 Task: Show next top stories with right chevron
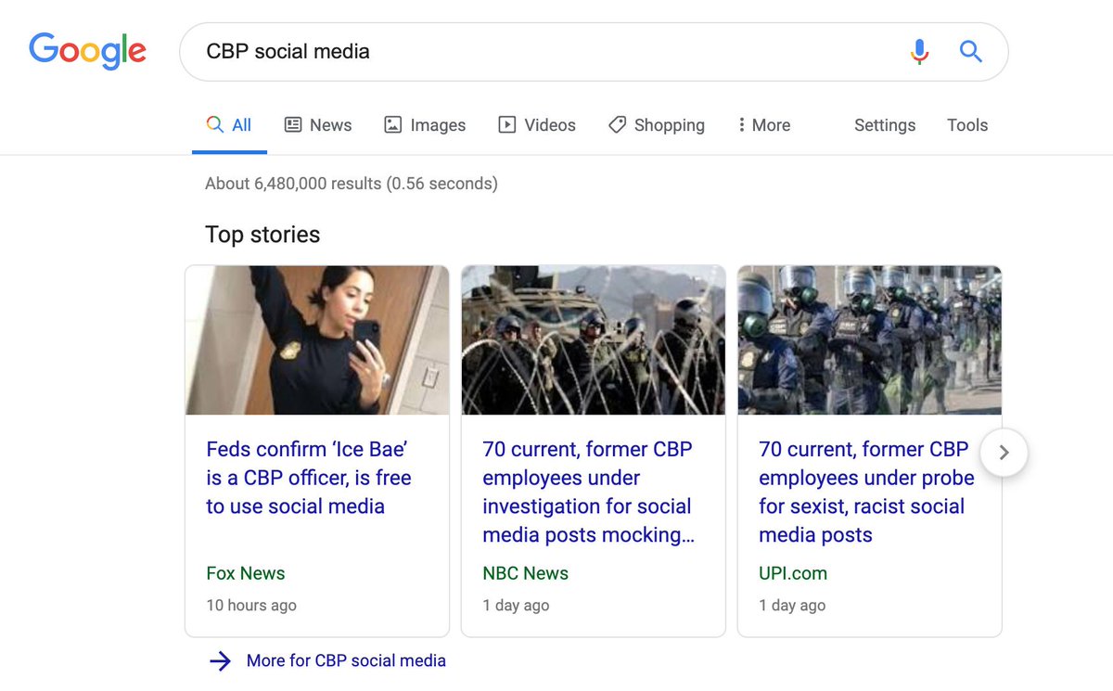[x=1004, y=453]
